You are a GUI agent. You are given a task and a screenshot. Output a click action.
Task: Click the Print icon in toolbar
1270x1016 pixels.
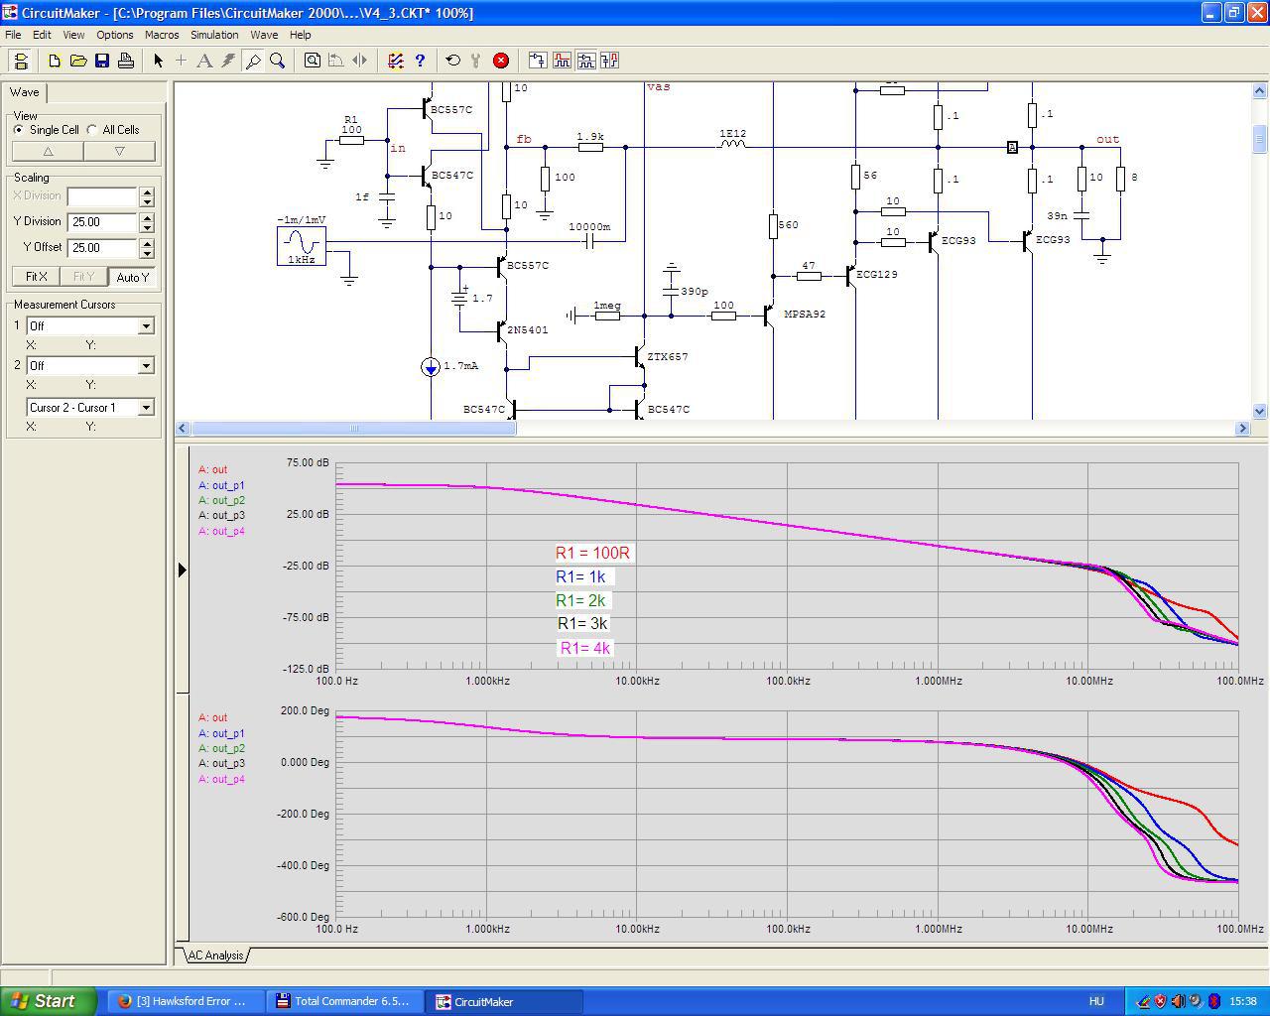tap(126, 61)
